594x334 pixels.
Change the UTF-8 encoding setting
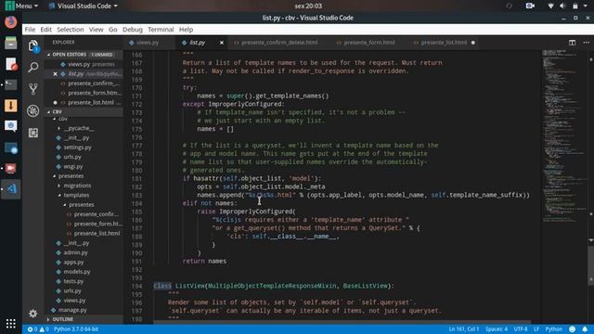pyautogui.click(x=521, y=329)
